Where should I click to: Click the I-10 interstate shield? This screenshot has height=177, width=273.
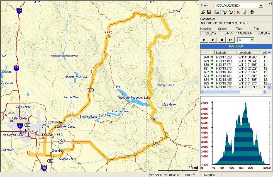click(44, 168)
